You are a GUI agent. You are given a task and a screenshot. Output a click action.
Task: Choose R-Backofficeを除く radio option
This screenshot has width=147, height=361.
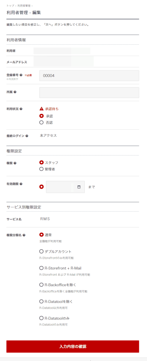tap(41, 285)
